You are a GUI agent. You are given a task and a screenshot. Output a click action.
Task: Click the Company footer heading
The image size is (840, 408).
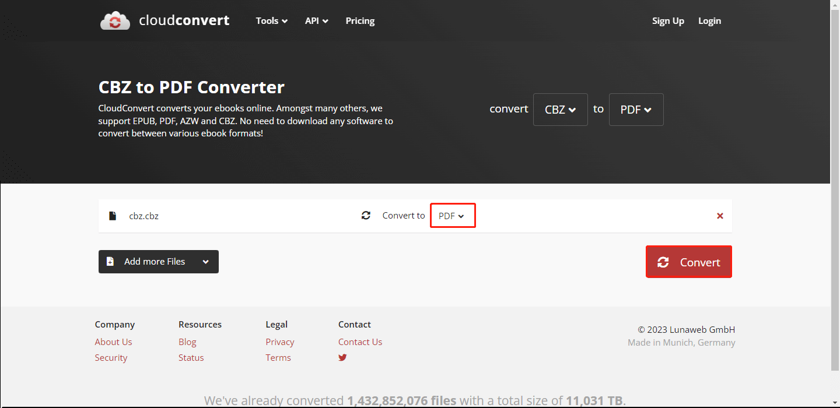[x=114, y=324]
